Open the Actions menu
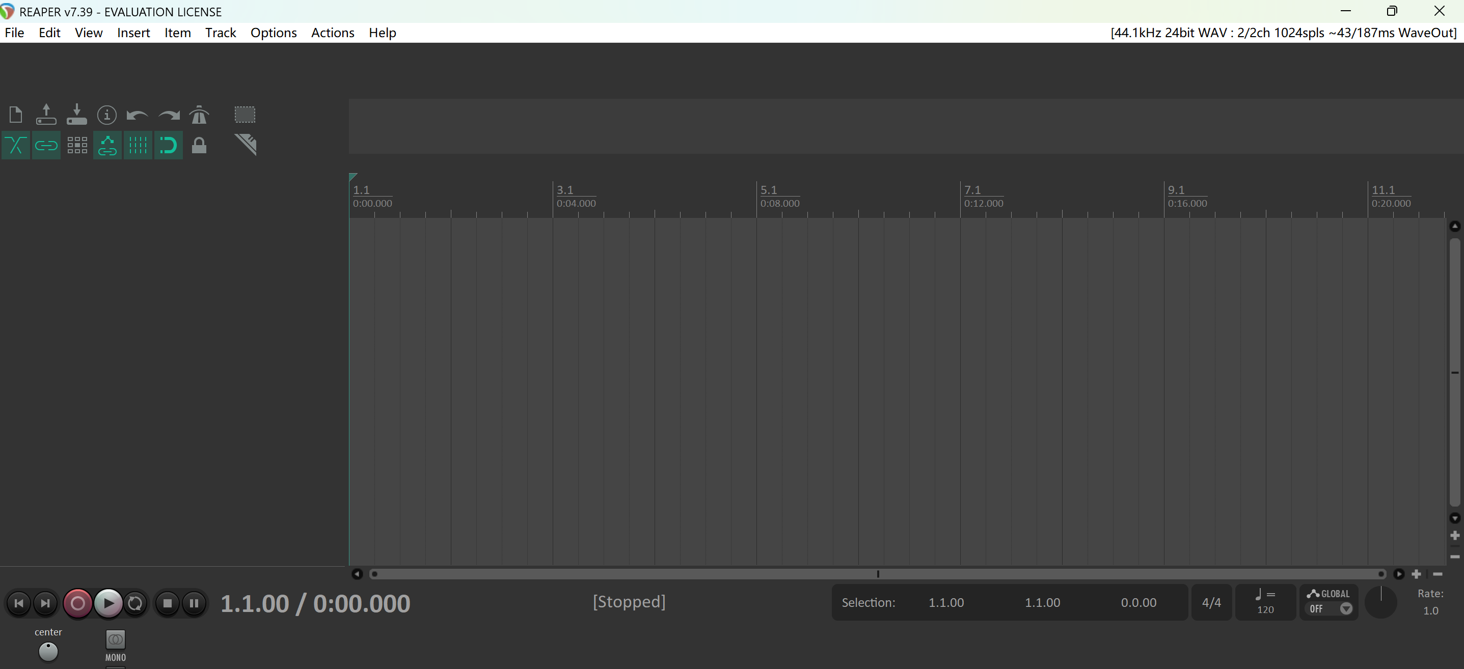1464x669 pixels. pyautogui.click(x=333, y=33)
